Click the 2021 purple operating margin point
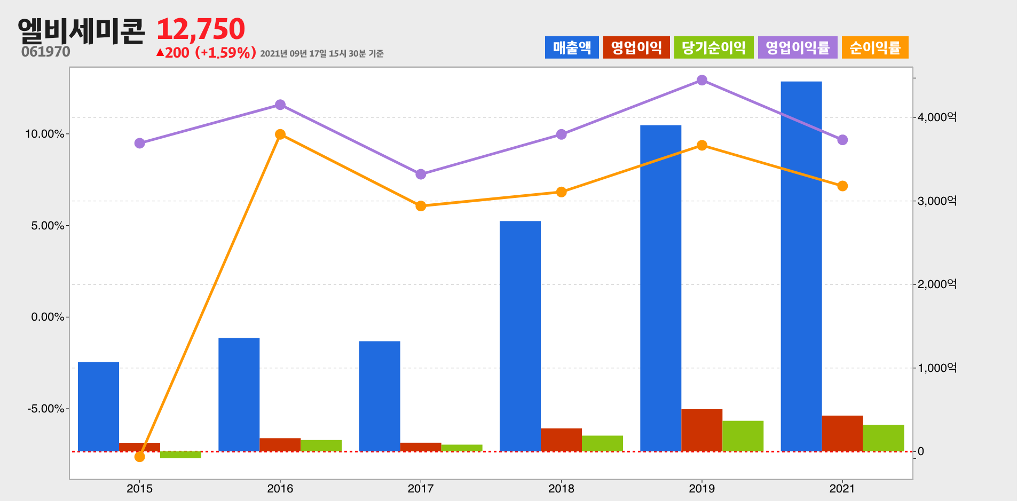The height and width of the screenshot is (501, 1025). click(x=842, y=140)
